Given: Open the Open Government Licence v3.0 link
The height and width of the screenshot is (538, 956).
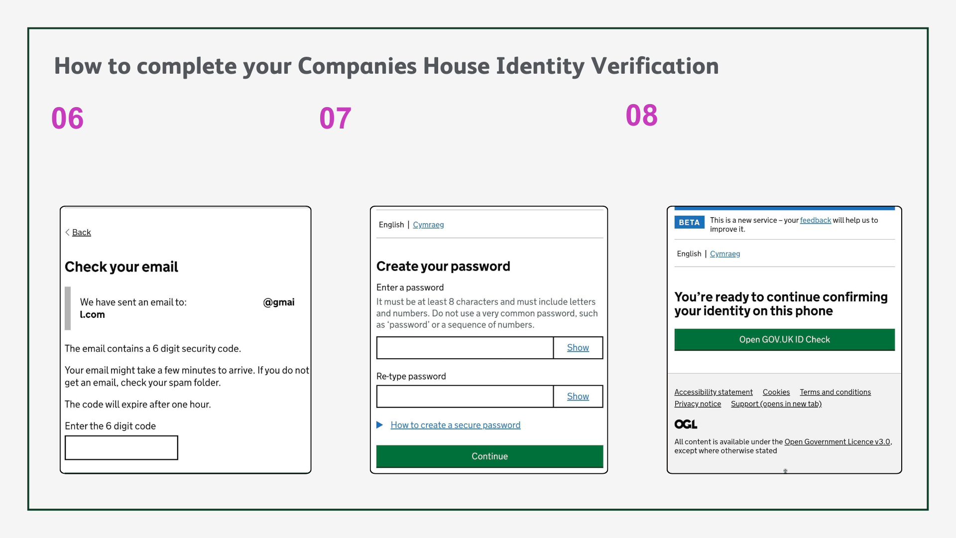Looking at the screenshot, I should pyautogui.click(x=836, y=441).
